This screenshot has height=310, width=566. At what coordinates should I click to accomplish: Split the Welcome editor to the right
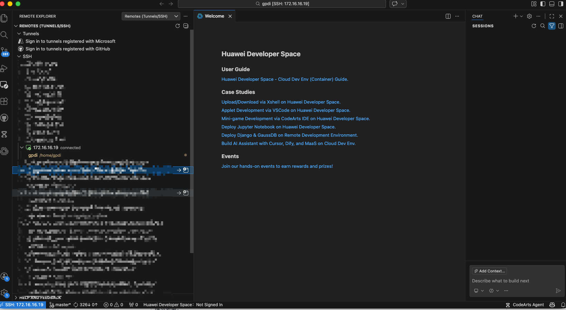(x=448, y=16)
